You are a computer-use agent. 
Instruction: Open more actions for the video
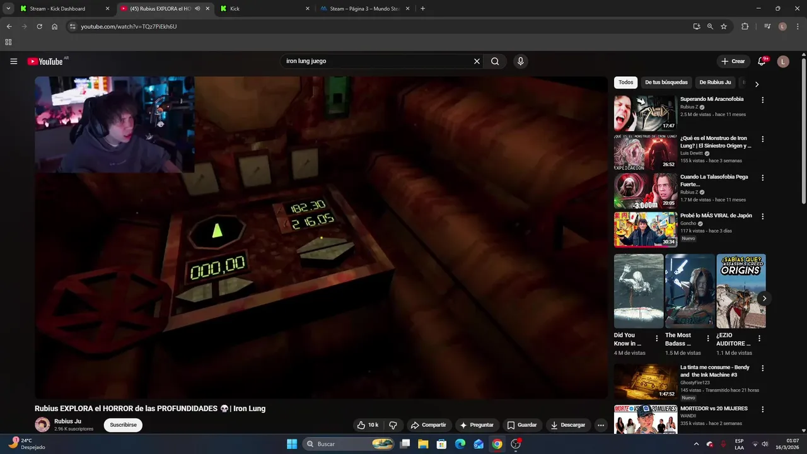coord(601,425)
